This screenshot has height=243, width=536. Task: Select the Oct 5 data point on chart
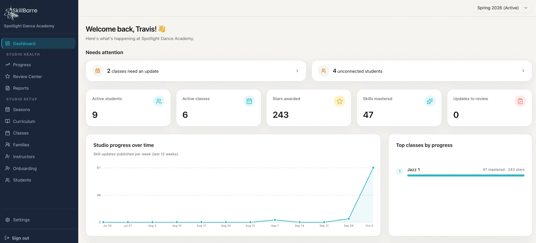(373, 168)
